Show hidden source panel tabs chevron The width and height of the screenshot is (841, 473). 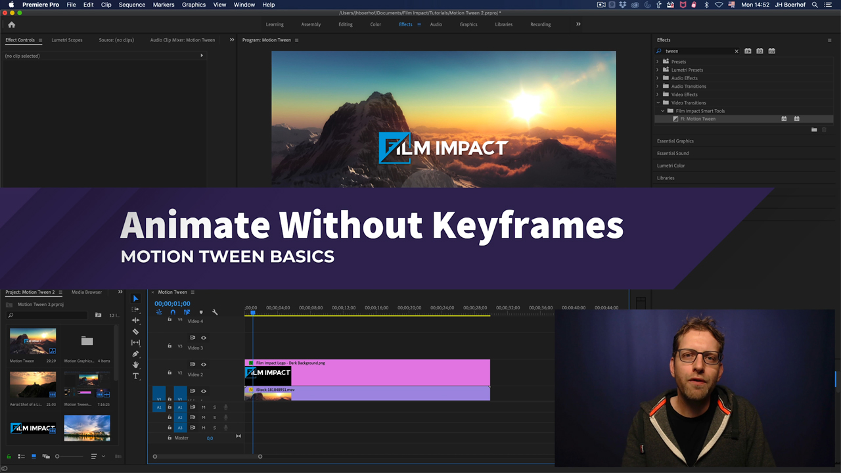pyautogui.click(x=231, y=40)
